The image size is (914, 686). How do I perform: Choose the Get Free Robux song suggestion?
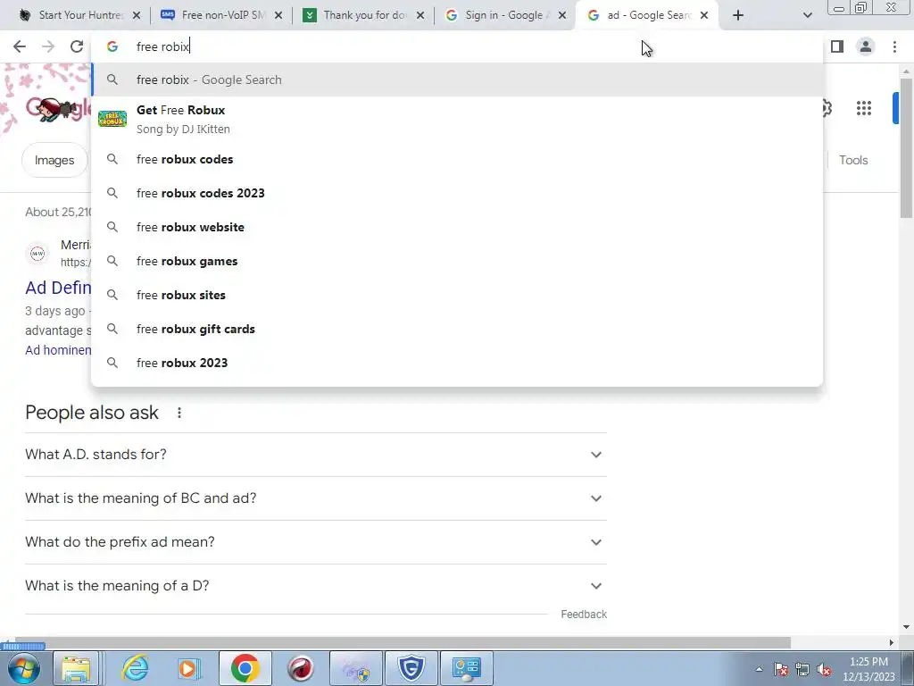[457, 119]
